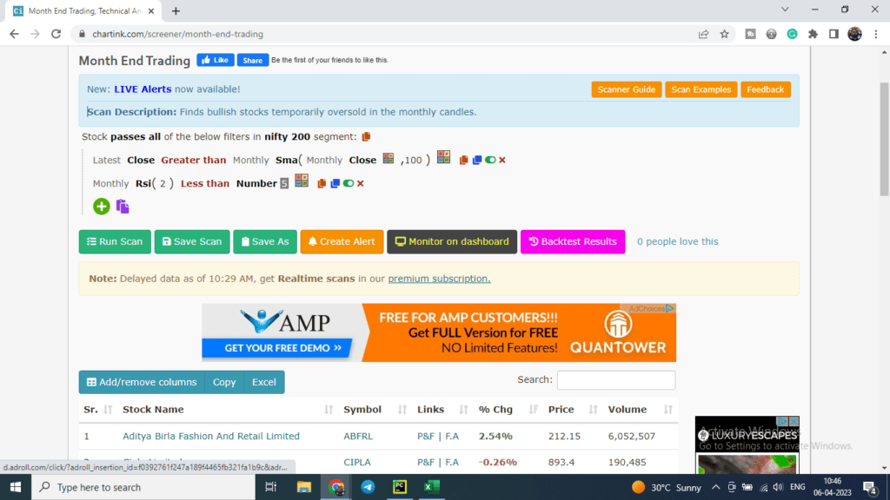Screen dimensions: 890x500
Task: Change 'Less than' comparison operator
Action: click(205, 184)
